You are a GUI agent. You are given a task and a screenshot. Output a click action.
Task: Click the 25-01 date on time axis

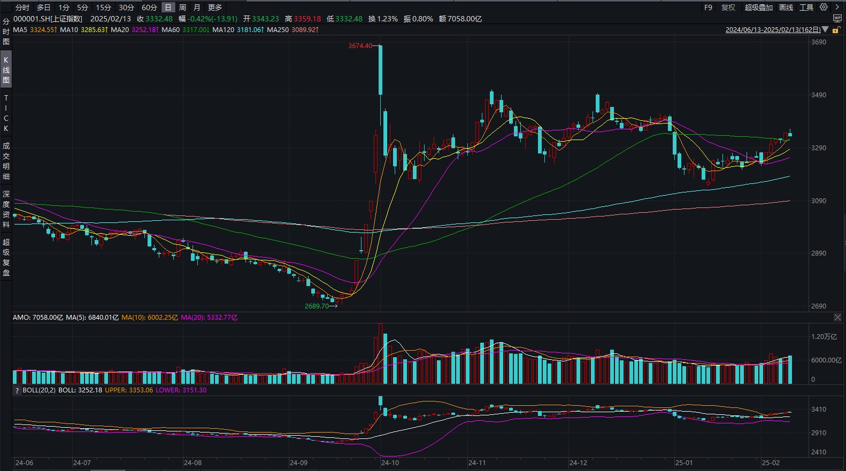pos(684,463)
